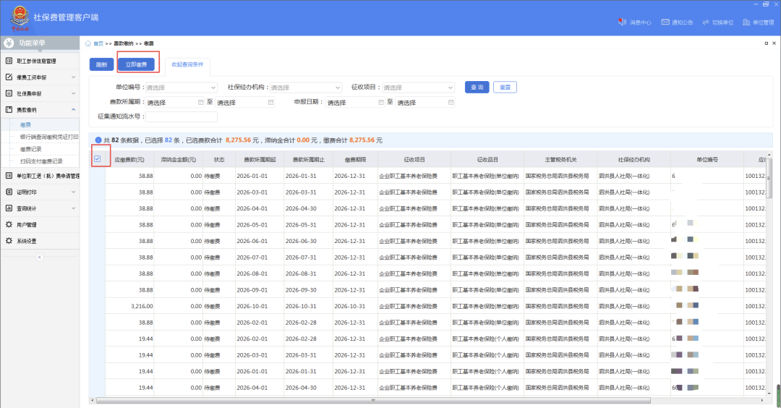This screenshot has height=408, width=781.
Task: Open 银行端查询缴税凭证打印 submenu item
Action: tap(49, 137)
